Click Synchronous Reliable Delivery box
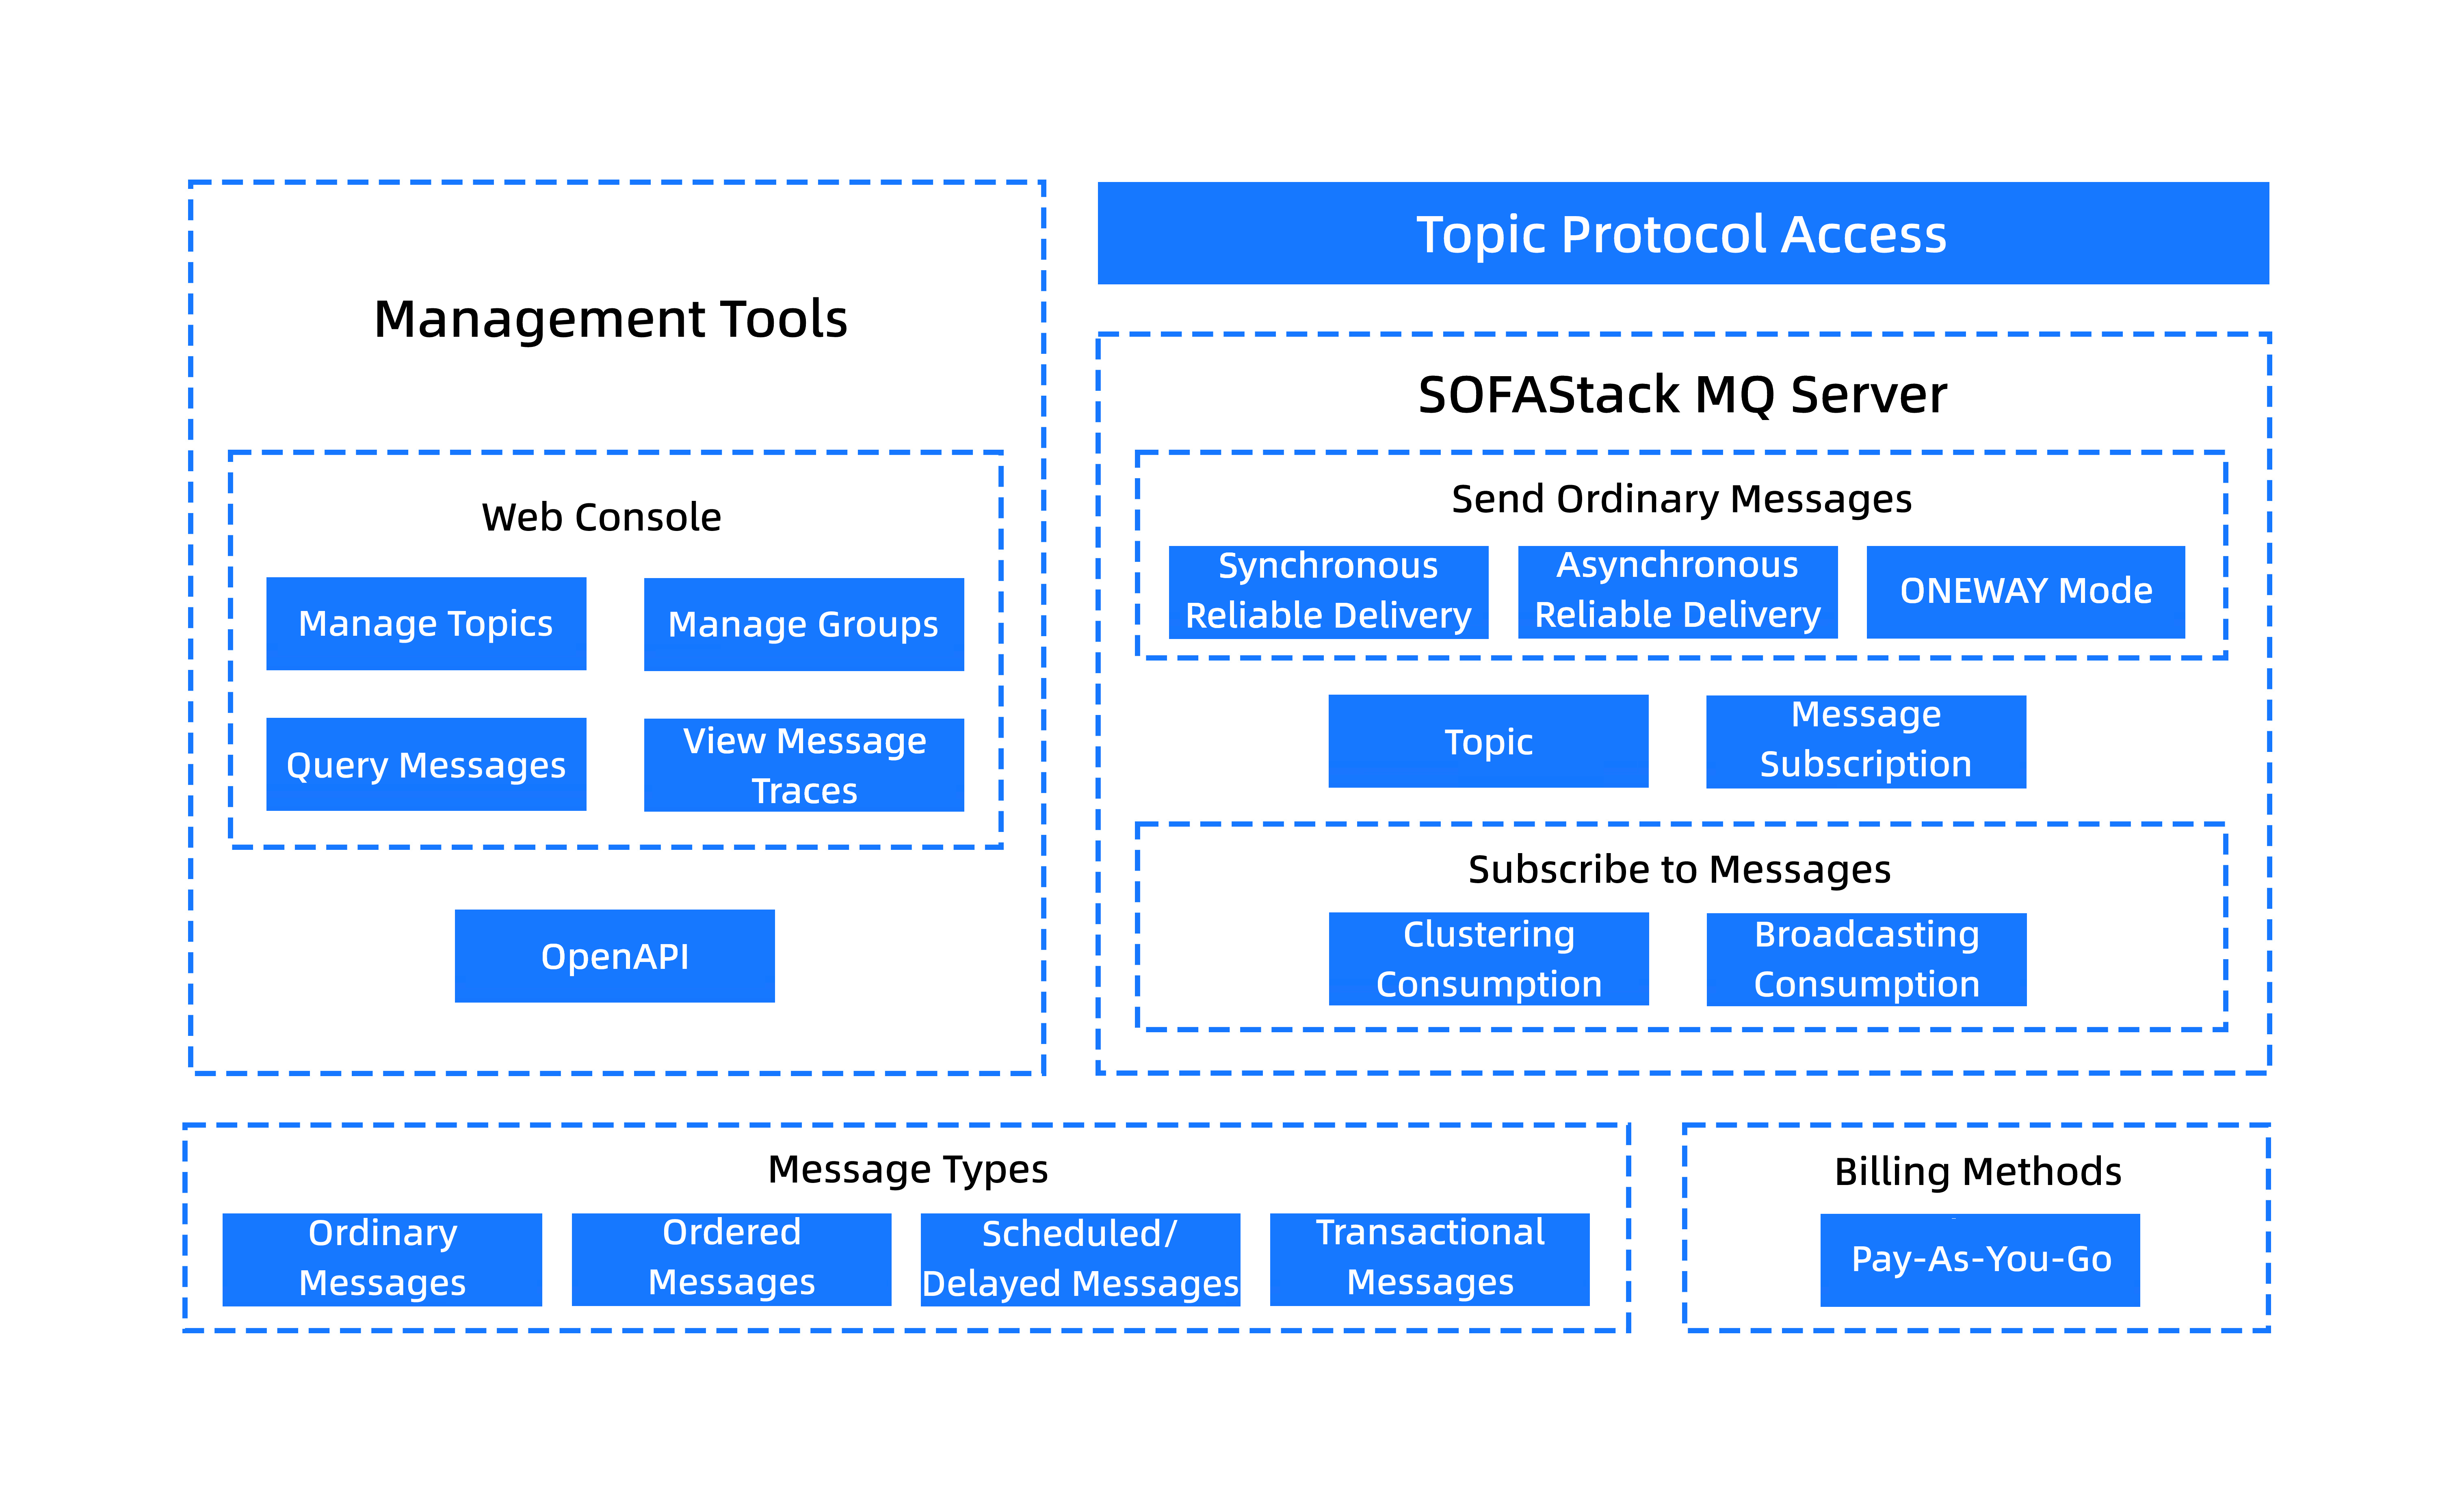Image resolution: width=2464 pixels, height=1512 pixels. 1328,592
